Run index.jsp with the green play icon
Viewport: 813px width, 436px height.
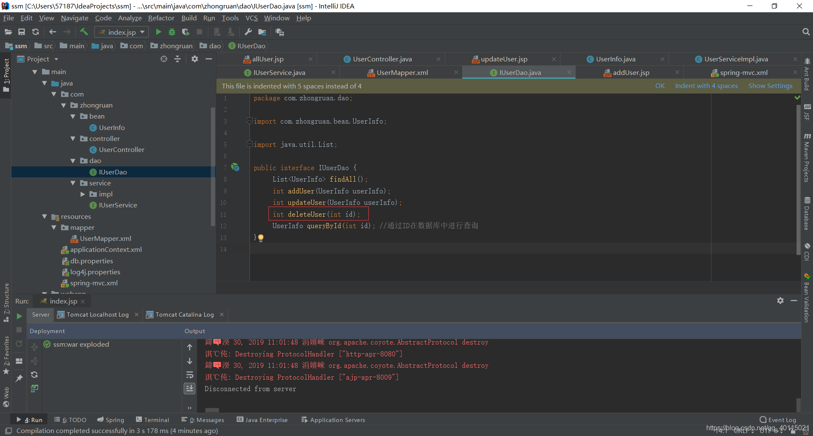click(158, 32)
